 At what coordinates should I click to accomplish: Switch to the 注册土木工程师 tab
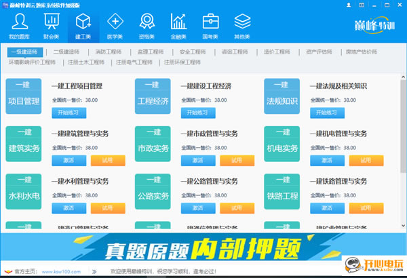[x=86, y=62]
